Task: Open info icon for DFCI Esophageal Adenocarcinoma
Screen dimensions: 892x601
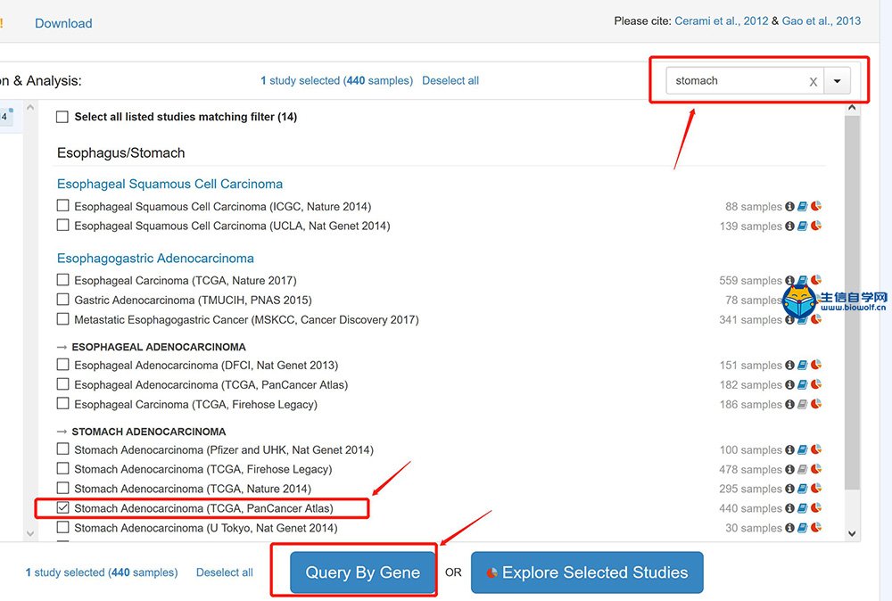Action: point(789,365)
